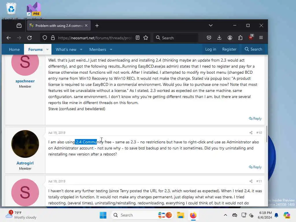Go to forum Home tab
296x222 pixels.
14,49
